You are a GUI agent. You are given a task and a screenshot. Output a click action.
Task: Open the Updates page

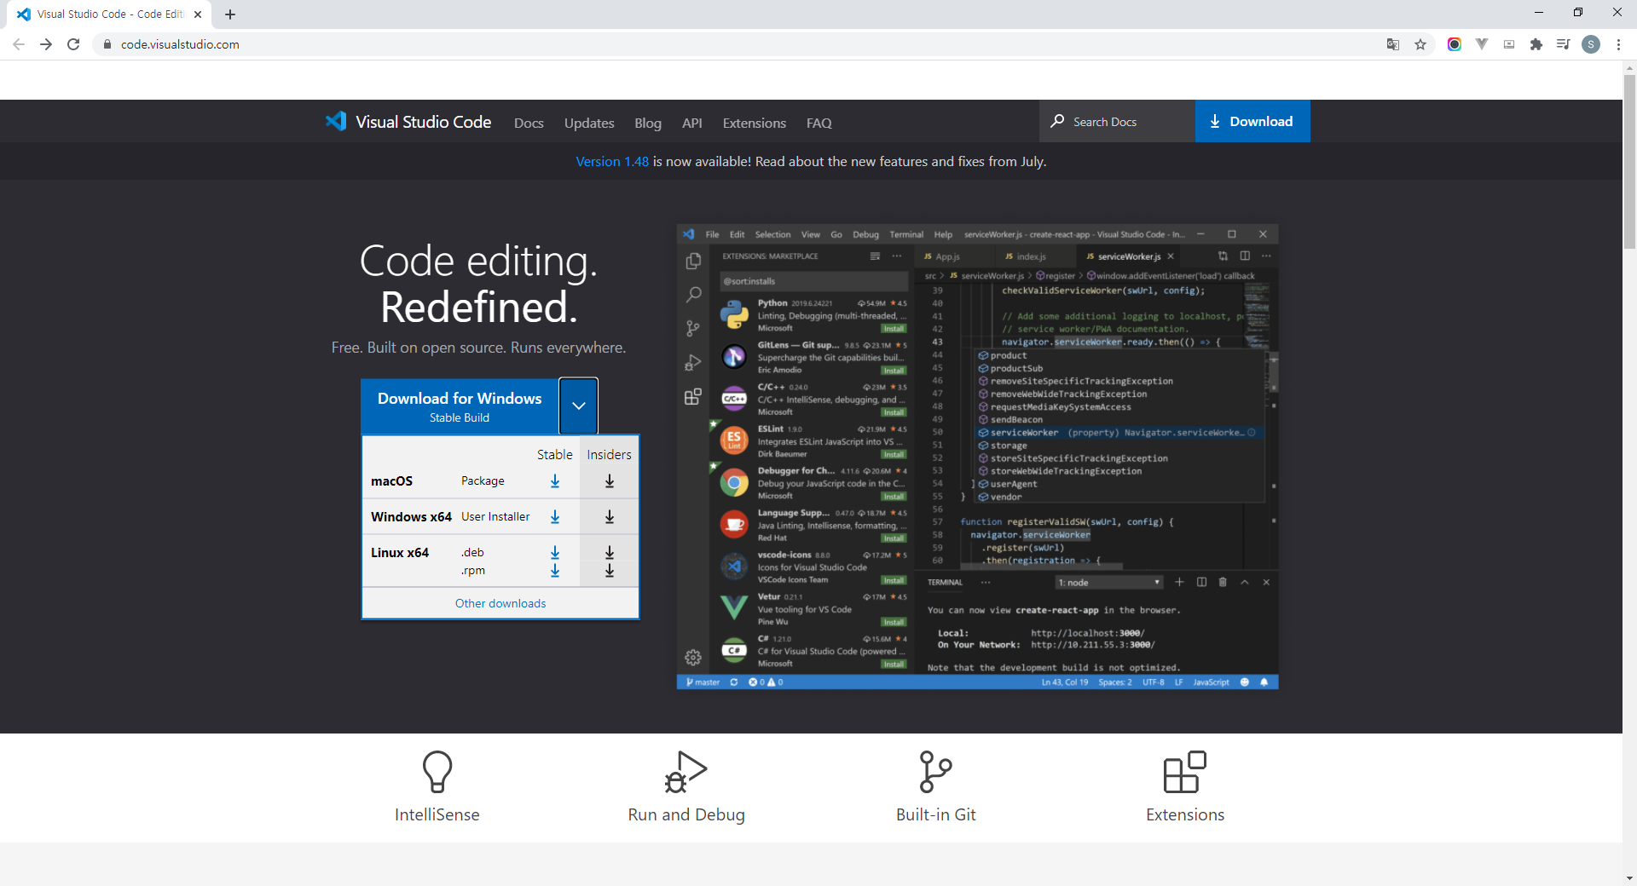pos(589,123)
